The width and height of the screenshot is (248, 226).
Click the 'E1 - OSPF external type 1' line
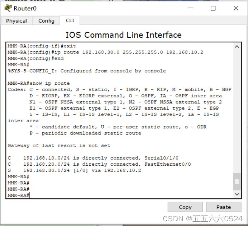point(124,108)
